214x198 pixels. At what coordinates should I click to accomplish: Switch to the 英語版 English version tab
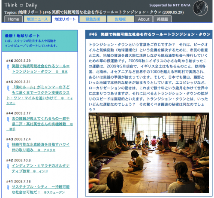pyautogui.click(x=163, y=19)
